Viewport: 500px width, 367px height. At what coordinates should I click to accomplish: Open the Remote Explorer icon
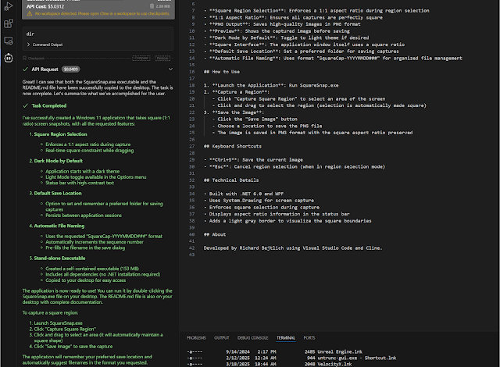[x=9, y=41]
